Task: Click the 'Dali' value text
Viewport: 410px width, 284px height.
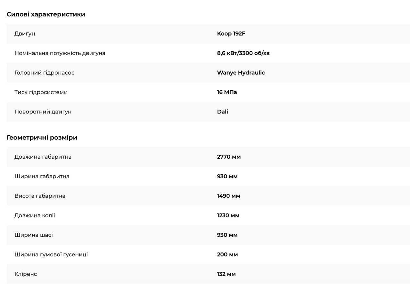Action: [223, 112]
